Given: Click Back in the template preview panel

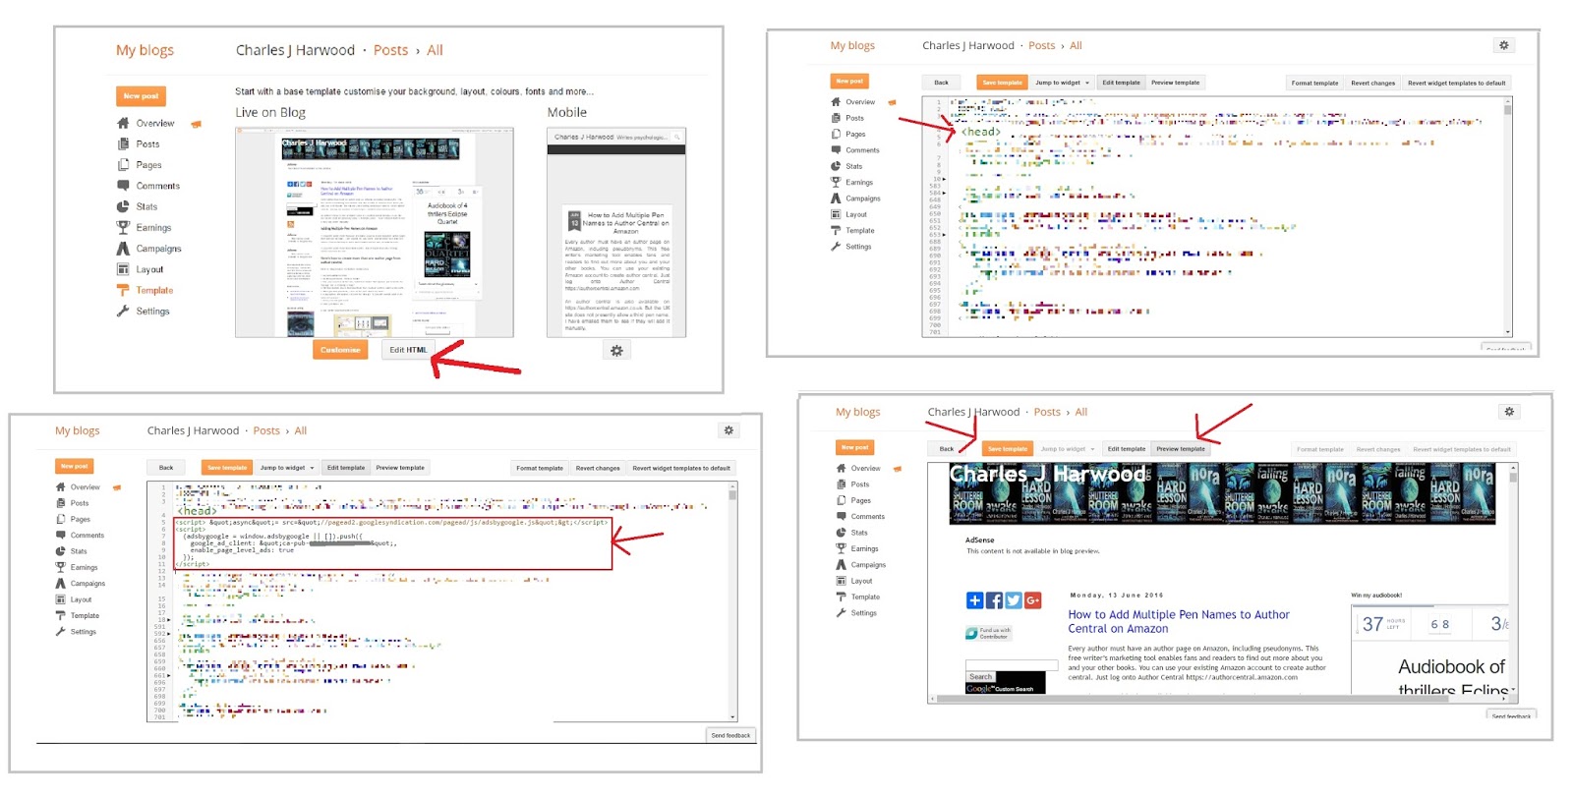Looking at the screenshot, I should click(947, 449).
